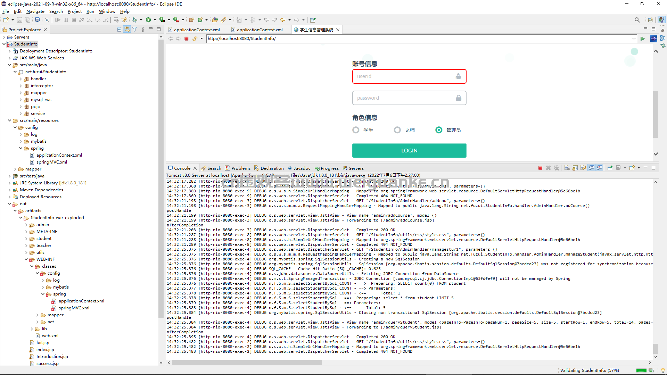Click the green LOGIN button

pos(409,151)
